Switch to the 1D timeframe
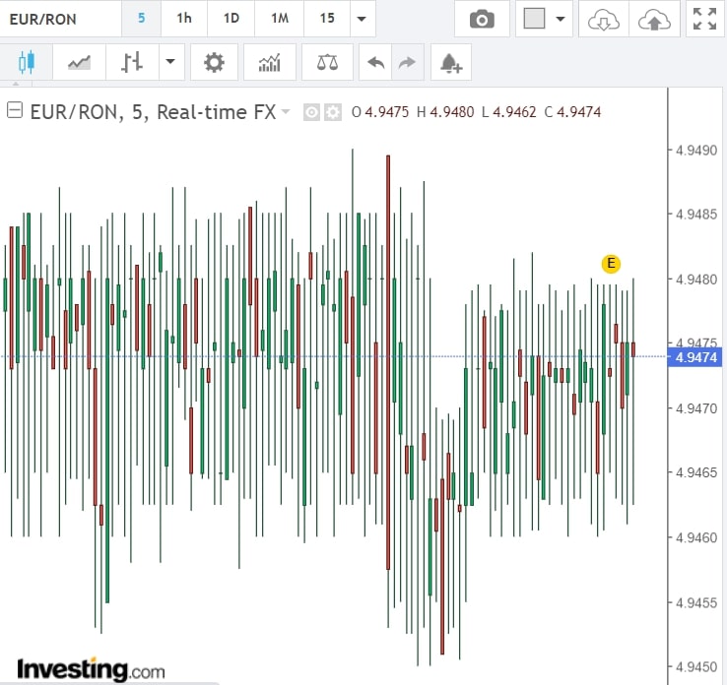 [x=231, y=19]
